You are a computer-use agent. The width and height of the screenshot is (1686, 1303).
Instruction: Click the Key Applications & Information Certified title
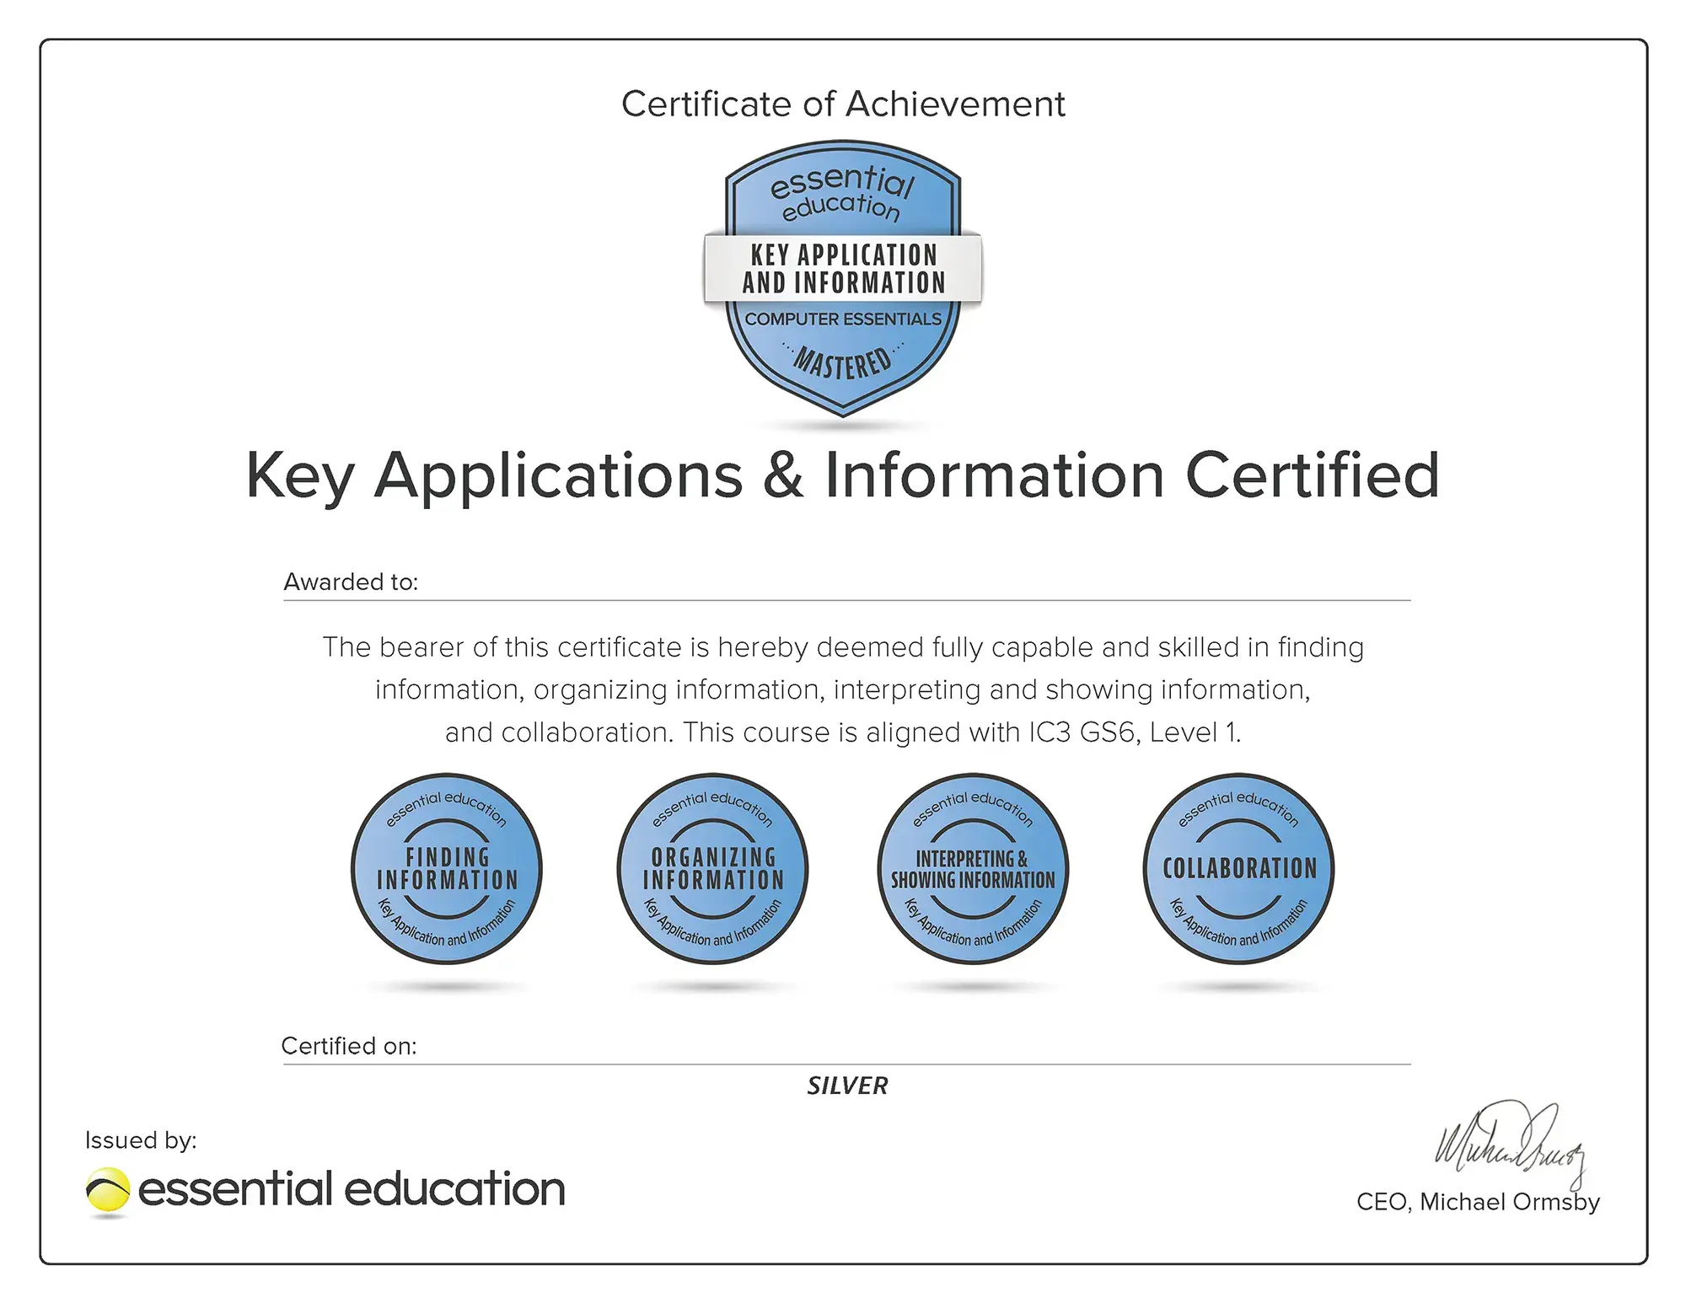click(842, 476)
